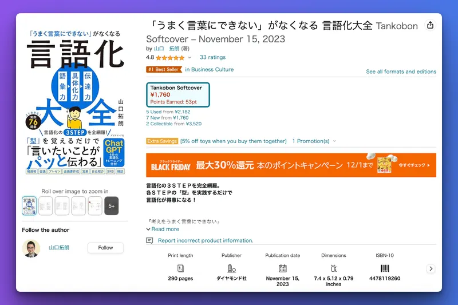The height and width of the screenshot is (305, 458).
Task: Click the star rating graphic
Action: click(x=170, y=57)
